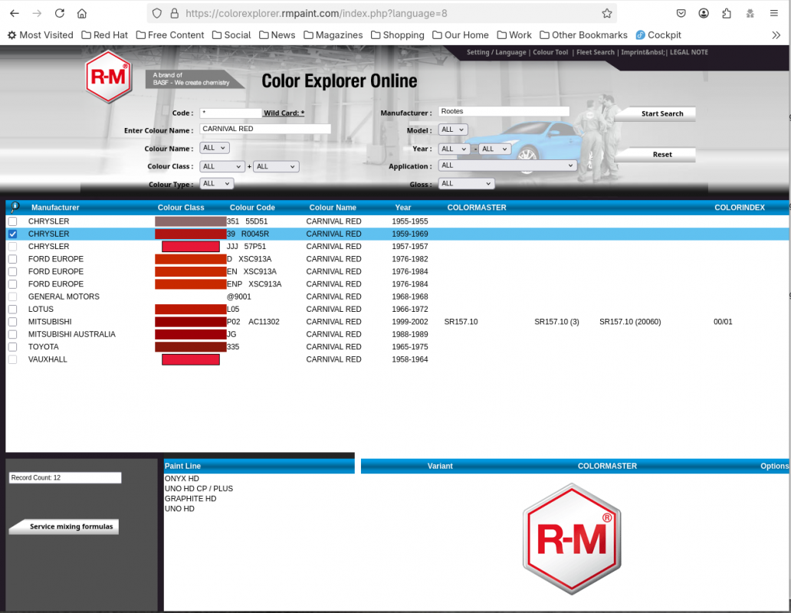Viewport: 791px width, 613px height.
Task: Open the Red Hat bookmarks folder
Action: click(104, 35)
